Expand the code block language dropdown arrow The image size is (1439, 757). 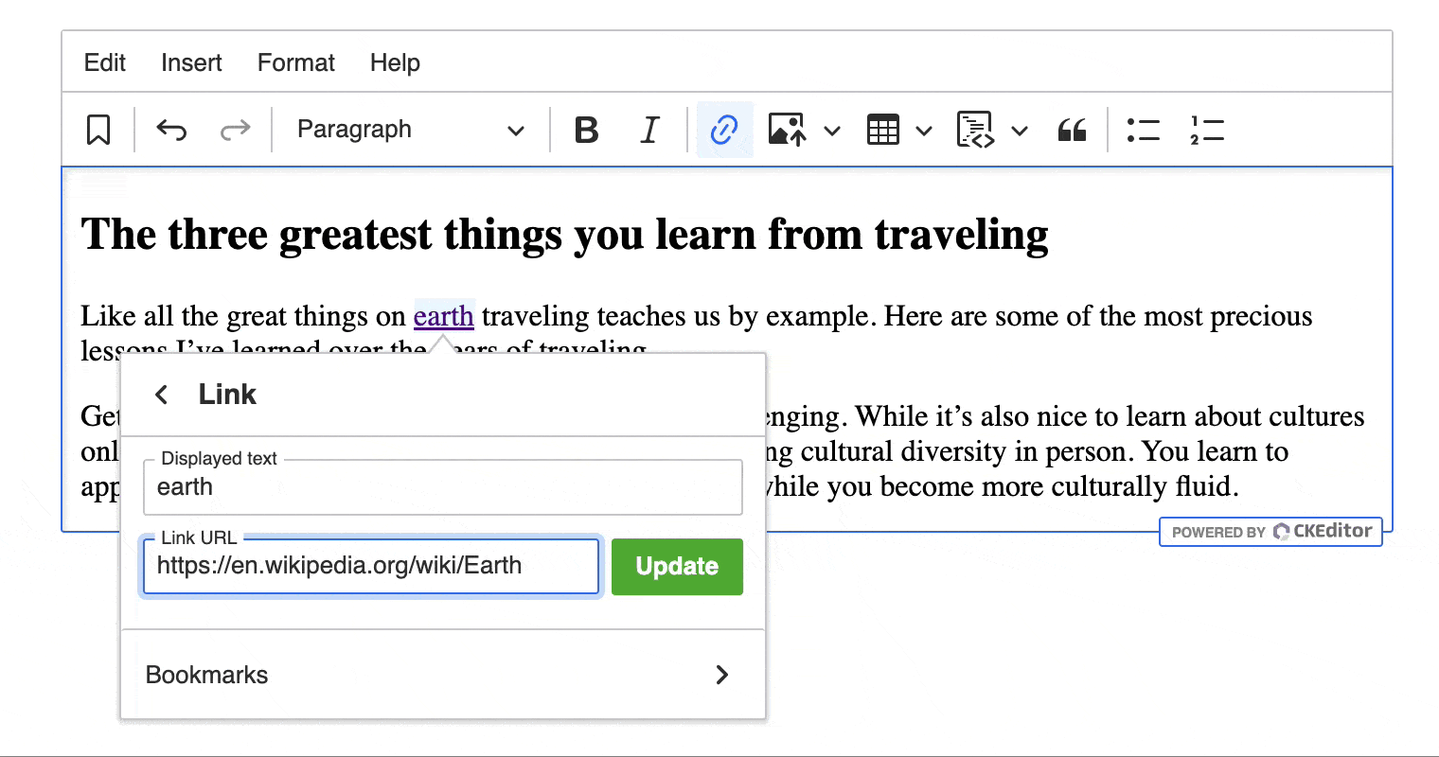[x=1020, y=130]
